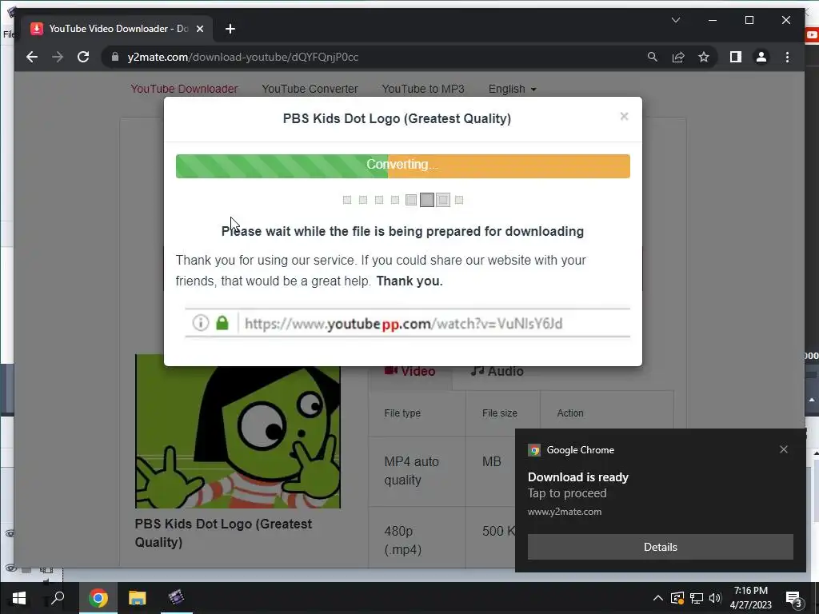Screen dimensions: 819x614
Task: Bookmark this page with the star icon
Action: pyautogui.click(x=704, y=57)
